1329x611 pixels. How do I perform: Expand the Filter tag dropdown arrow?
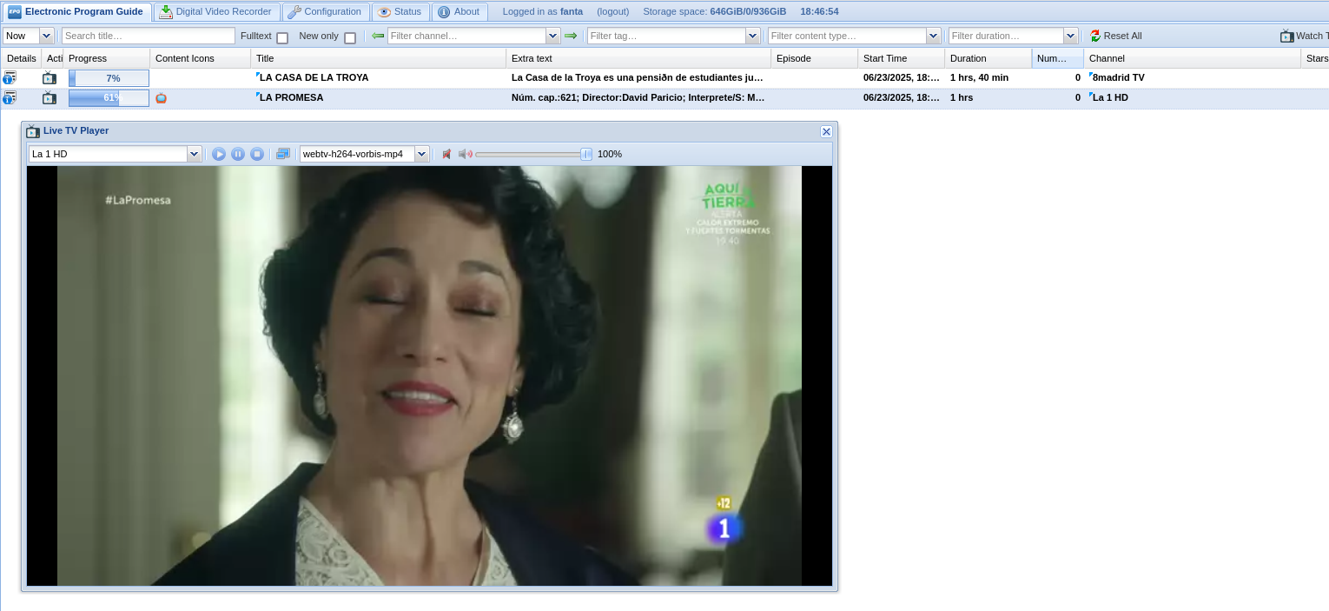tap(752, 36)
